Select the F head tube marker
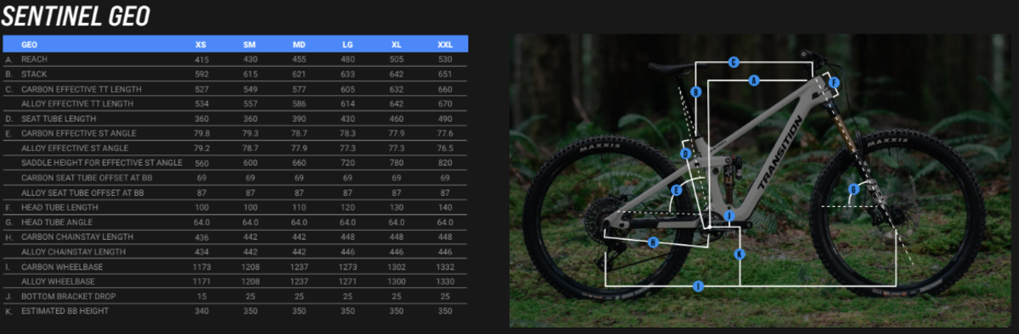The width and height of the screenshot is (1019, 334). point(835,82)
